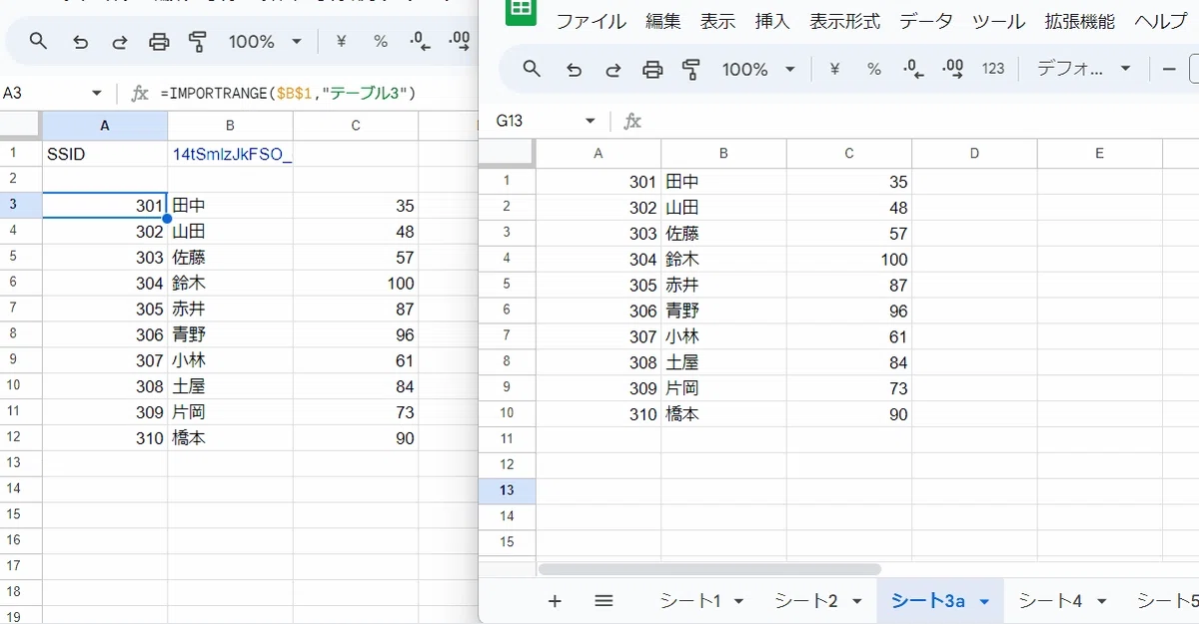Viewport: 1199px width, 624px height.
Task: Select the SSID cell in left window
Action: coord(105,154)
